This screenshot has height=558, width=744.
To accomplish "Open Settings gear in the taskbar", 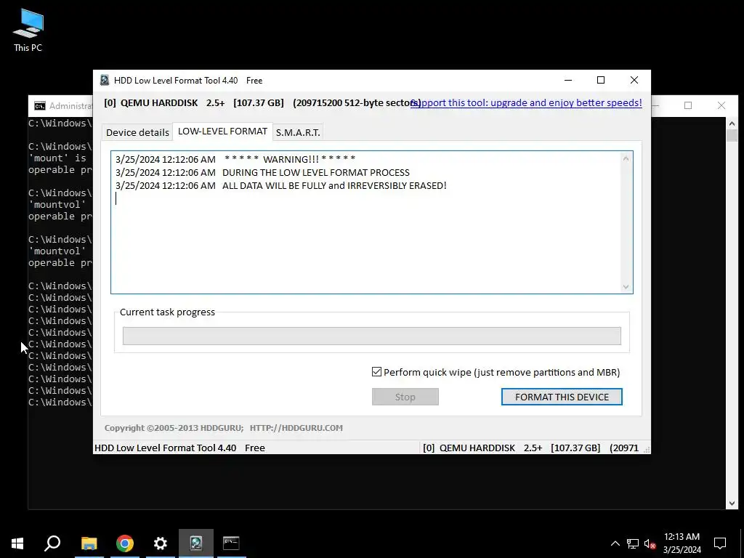I will (x=161, y=543).
